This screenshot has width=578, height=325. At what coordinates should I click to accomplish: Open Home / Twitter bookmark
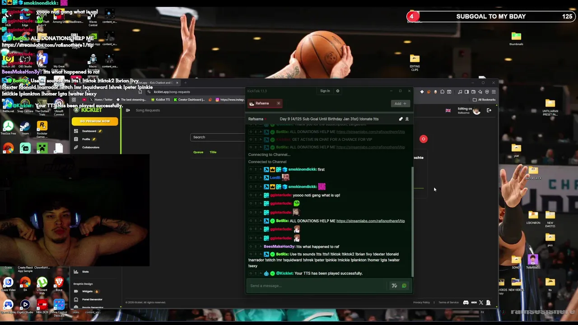pyautogui.click(x=101, y=100)
